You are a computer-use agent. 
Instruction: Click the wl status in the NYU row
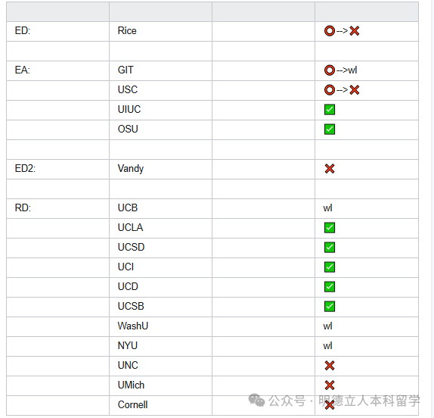[327, 345]
